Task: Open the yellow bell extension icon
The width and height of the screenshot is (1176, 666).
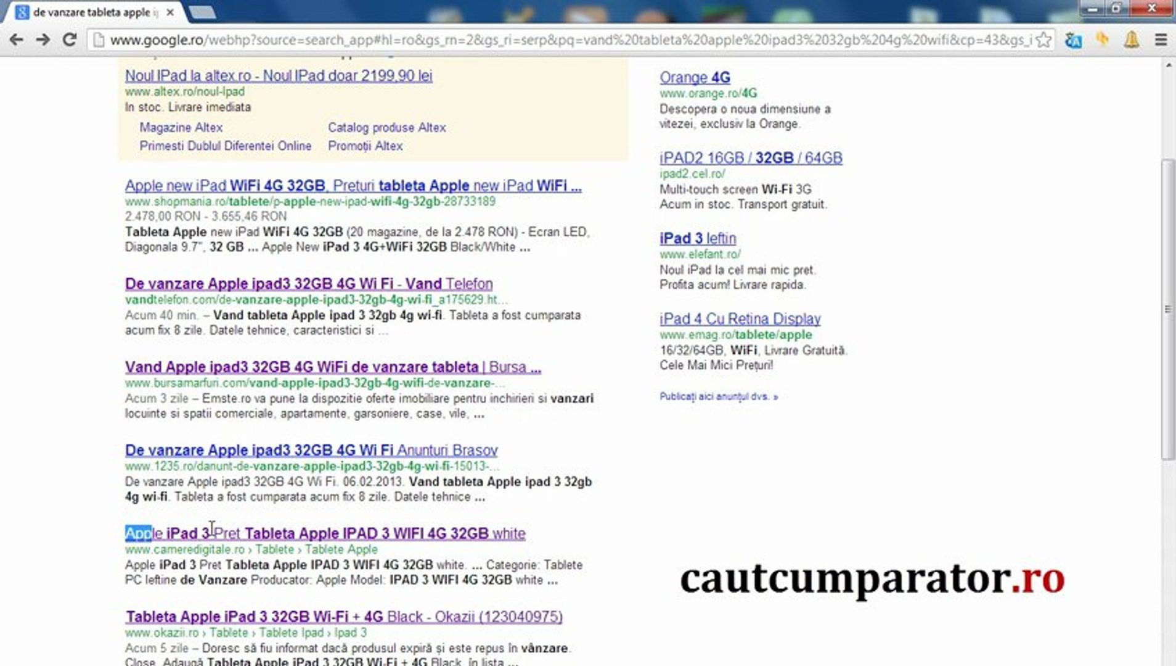Action: (1132, 40)
